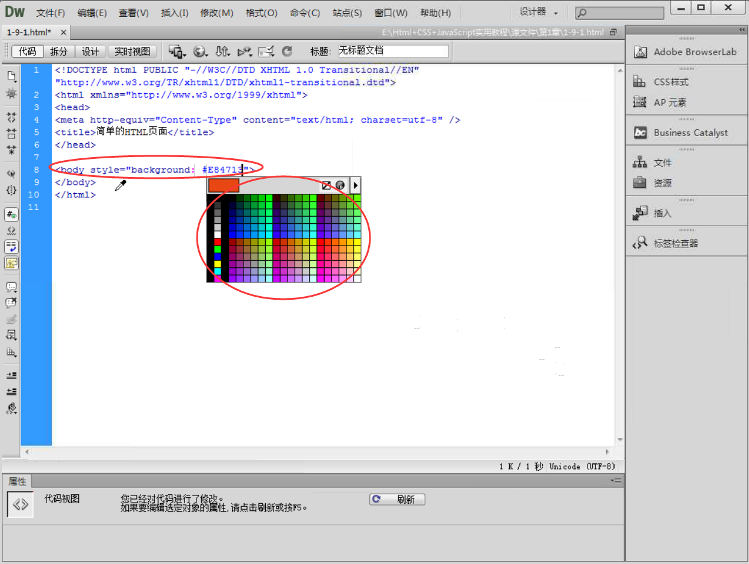Click the Collapse Full Tag icon
749x564 pixels.
(11, 117)
